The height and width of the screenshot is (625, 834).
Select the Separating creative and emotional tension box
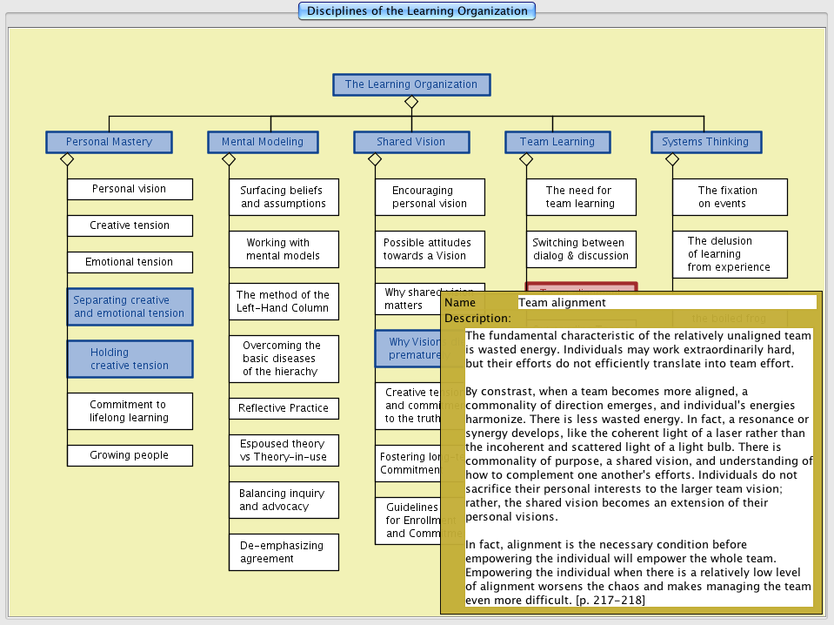coord(130,306)
